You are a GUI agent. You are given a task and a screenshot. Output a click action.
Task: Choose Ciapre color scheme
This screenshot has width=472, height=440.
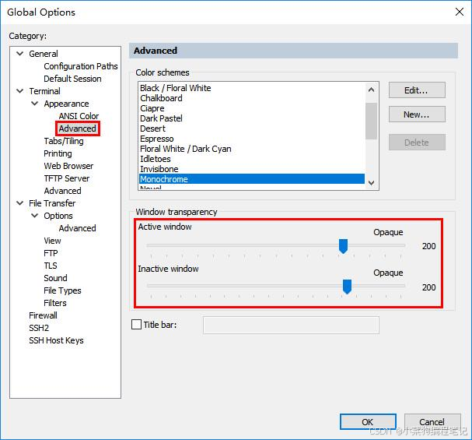[252, 108]
